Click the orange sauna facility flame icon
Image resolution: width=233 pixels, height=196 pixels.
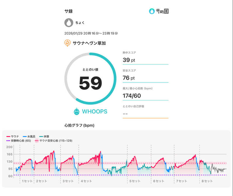pos(68,43)
